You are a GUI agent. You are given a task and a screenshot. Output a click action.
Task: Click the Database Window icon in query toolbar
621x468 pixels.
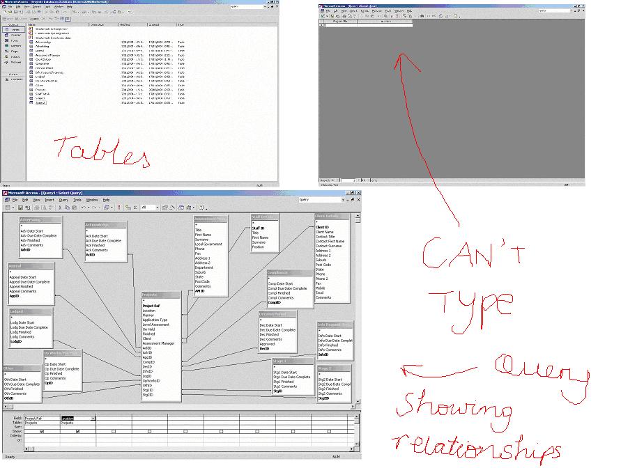181,208
